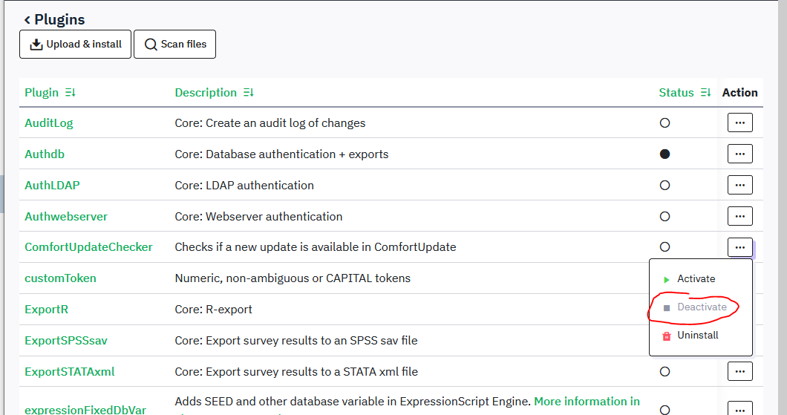
Task: Open action menu for Authdb plugin
Action: point(739,154)
